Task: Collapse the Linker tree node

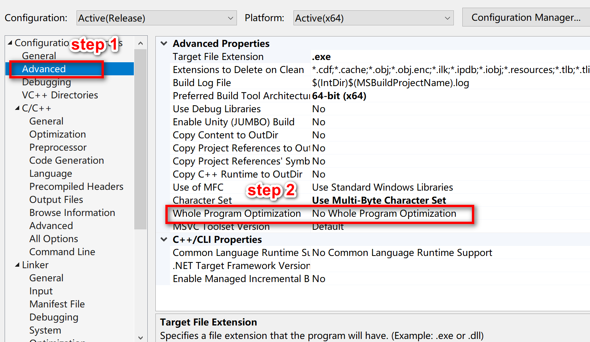Action: (x=17, y=265)
